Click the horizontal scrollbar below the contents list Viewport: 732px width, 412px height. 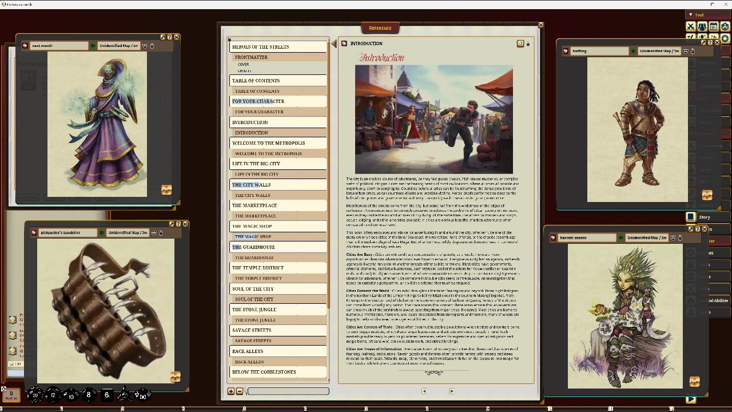pos(289,391)
